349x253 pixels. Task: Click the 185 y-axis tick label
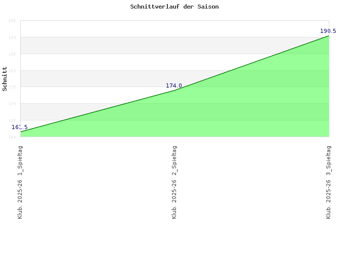tap(13, 54)
